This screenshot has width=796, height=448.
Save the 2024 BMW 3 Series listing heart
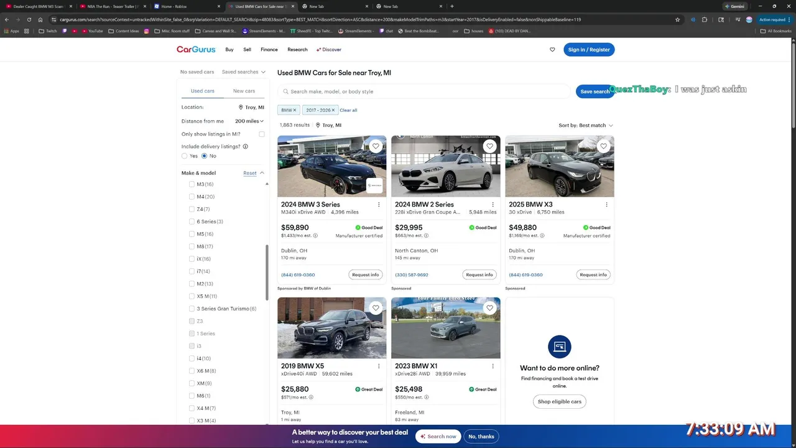click(x=376, y=146)
